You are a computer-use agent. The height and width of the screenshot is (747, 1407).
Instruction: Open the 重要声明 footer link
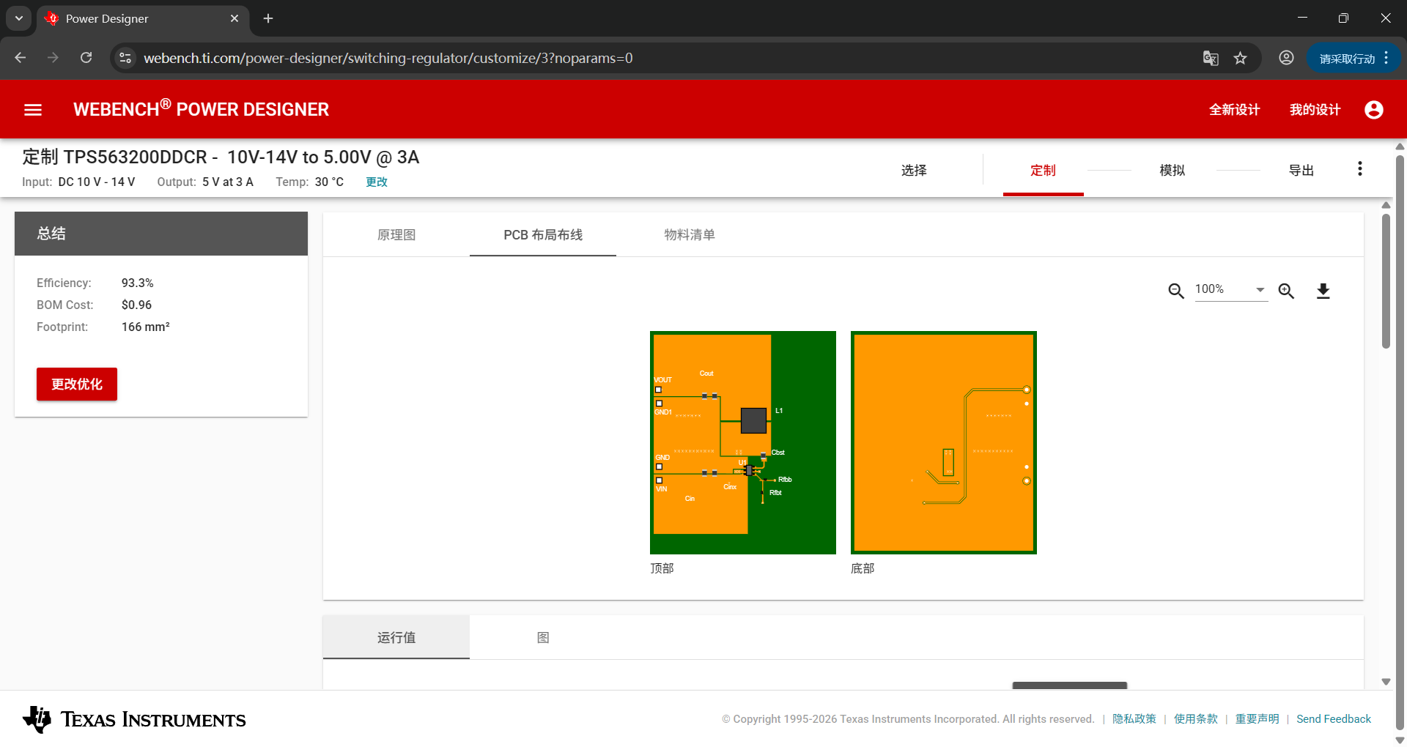point(1257,719)
